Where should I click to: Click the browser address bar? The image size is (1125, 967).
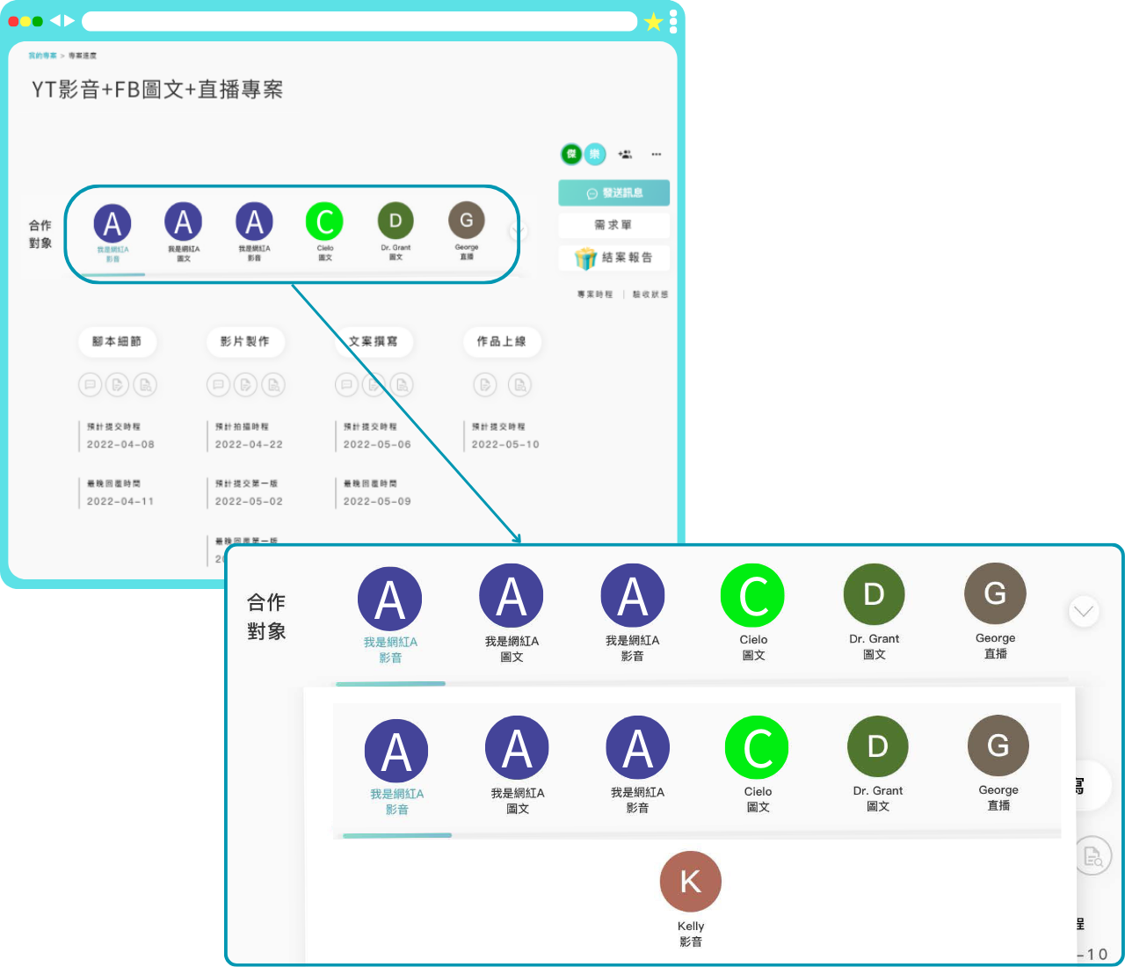pyautogui.click(x=359, y=21)
